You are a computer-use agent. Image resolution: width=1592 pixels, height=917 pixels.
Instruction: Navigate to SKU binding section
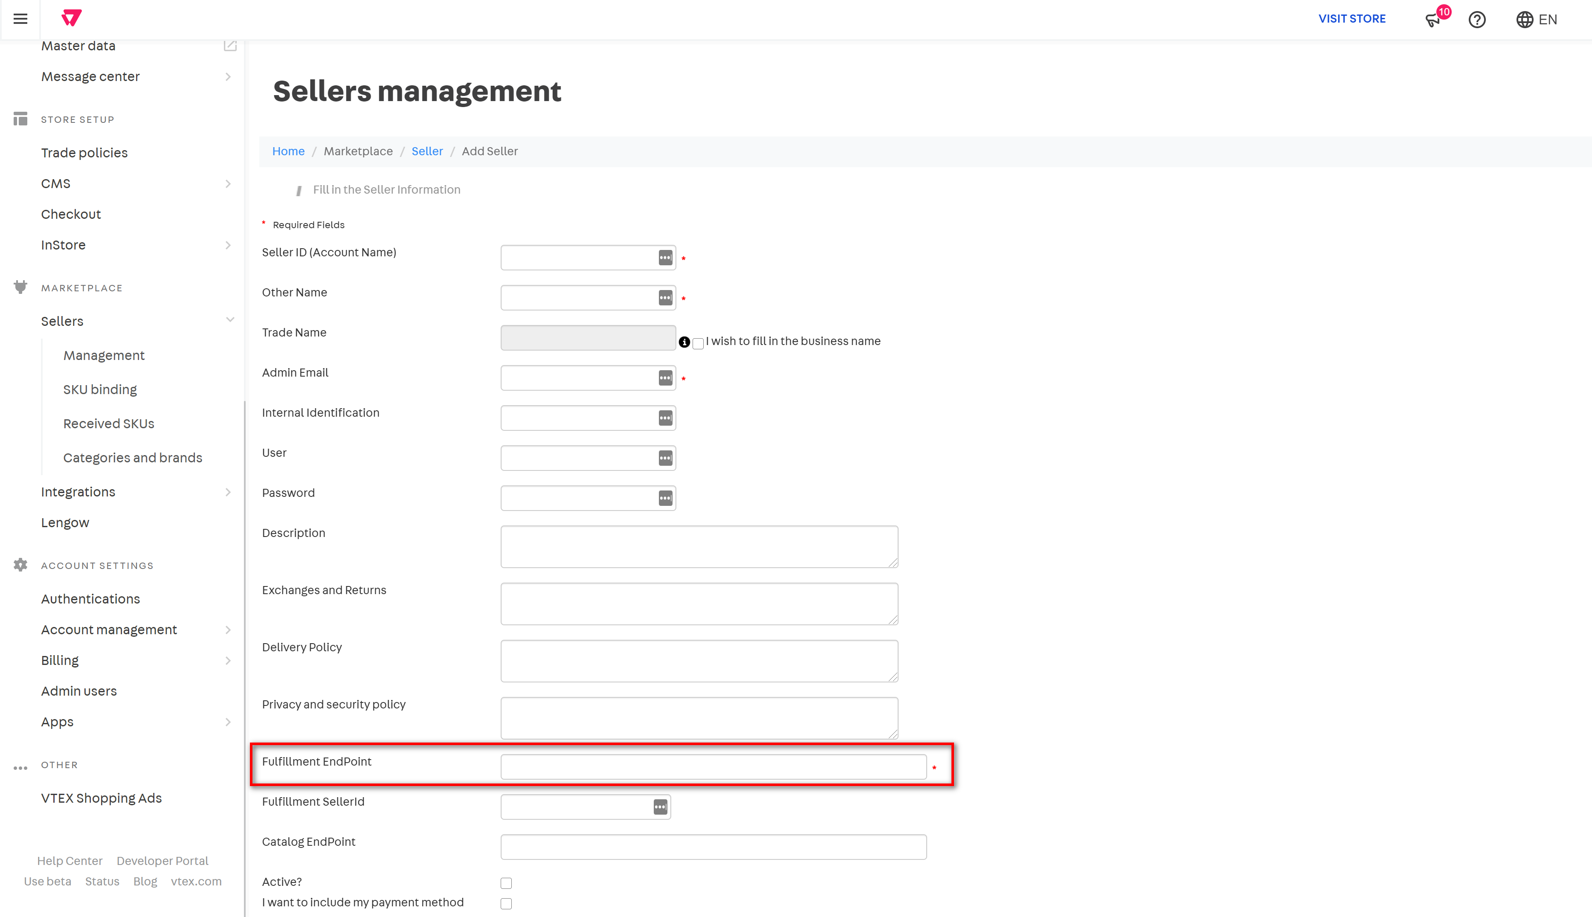99,389
